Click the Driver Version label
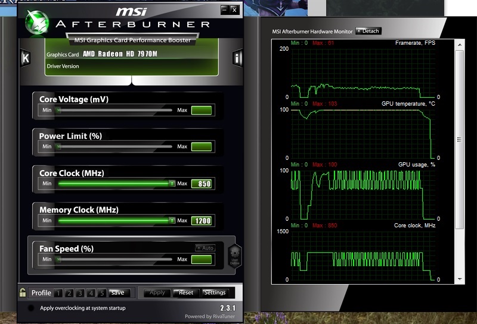Image resolution: width=477 pixels, height=324 pixels. 63,66
